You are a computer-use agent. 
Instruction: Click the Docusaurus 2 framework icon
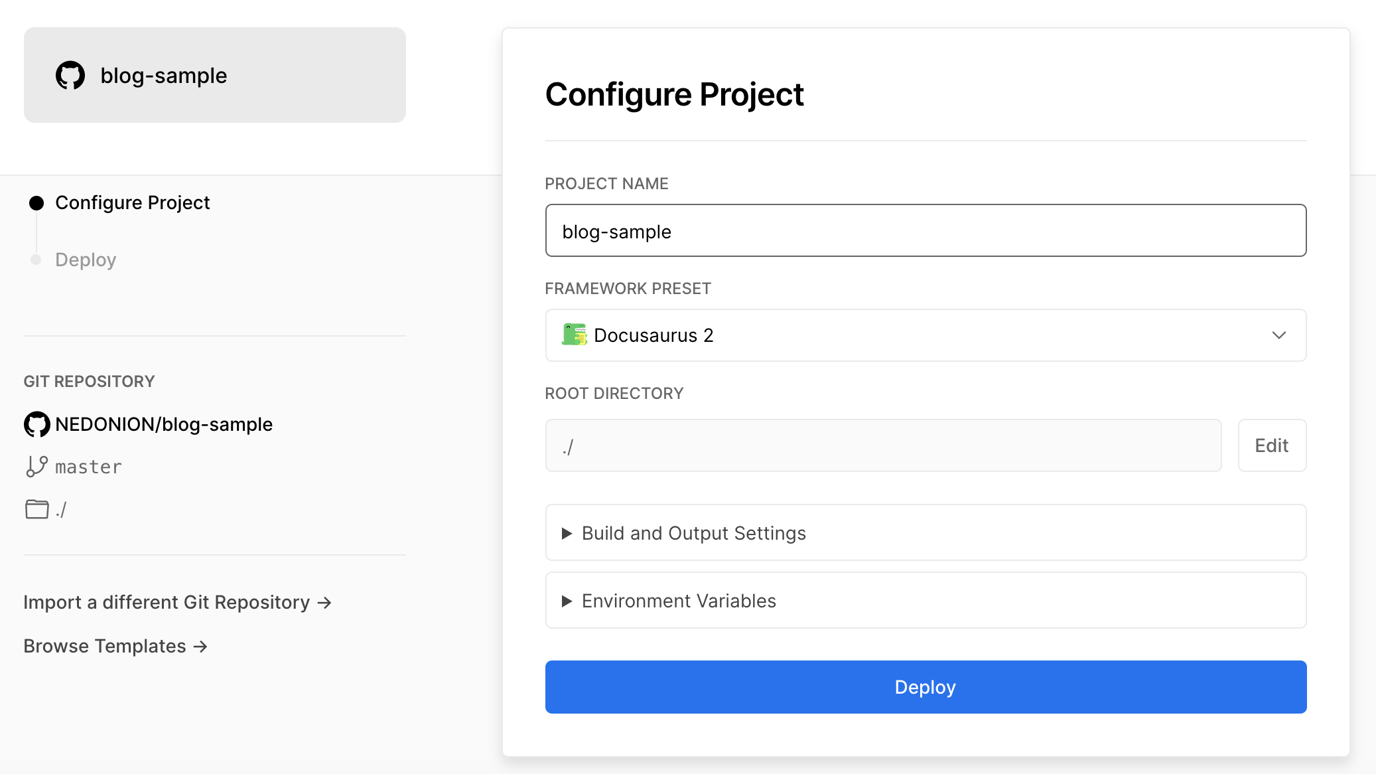[x=575, y=335]
